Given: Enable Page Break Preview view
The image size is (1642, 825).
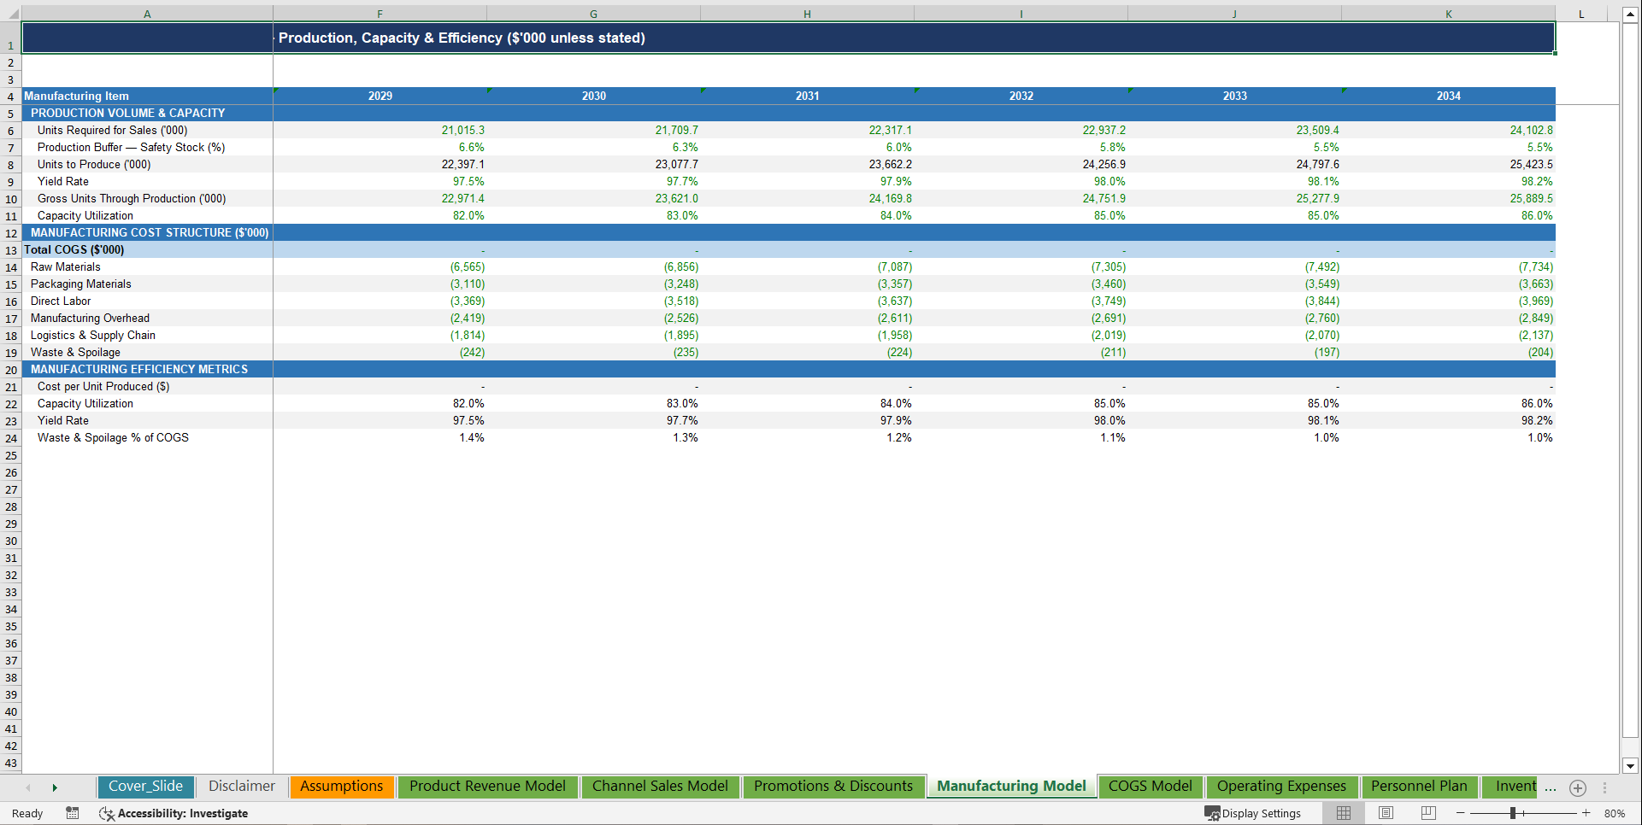Looking at the screenshot, I should [x=1426, y=813].
